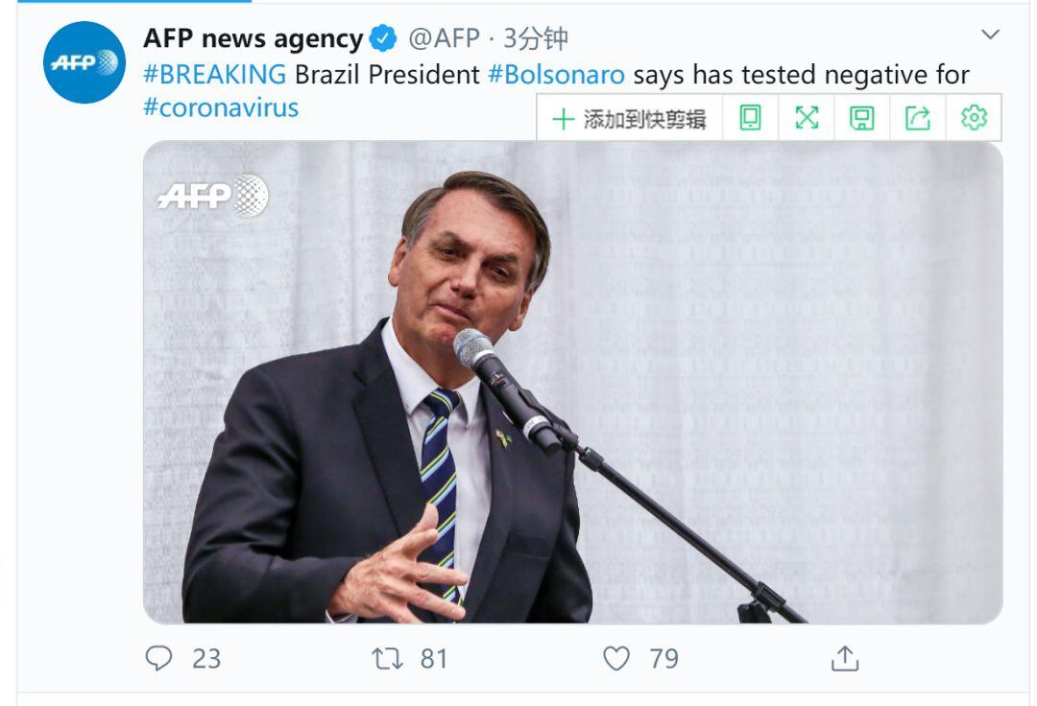The height and width of the screenshot is (706, 1037).
Task: Like the tweet with heart icon
Action: 616,658
